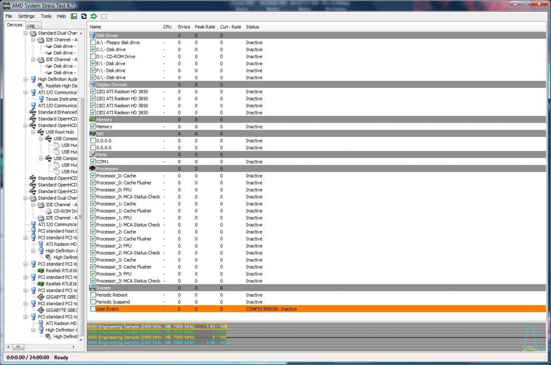Enable the Periodic Suspend checkbox
Viewport: 551px width, 365px height.
click(93, 302)
